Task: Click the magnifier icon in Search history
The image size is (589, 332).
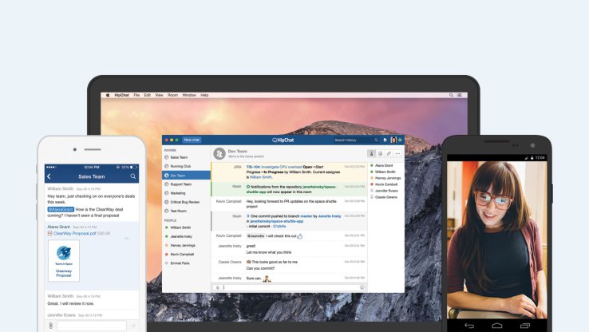Action: 376,140
